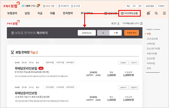Click the orange 보험료 확인 button
This screenshot has height=108, width=169.
pos(132,33)
